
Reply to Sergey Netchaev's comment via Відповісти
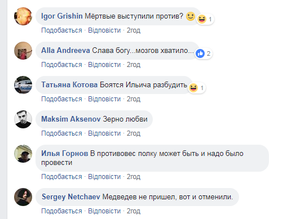tap(104, 211)
